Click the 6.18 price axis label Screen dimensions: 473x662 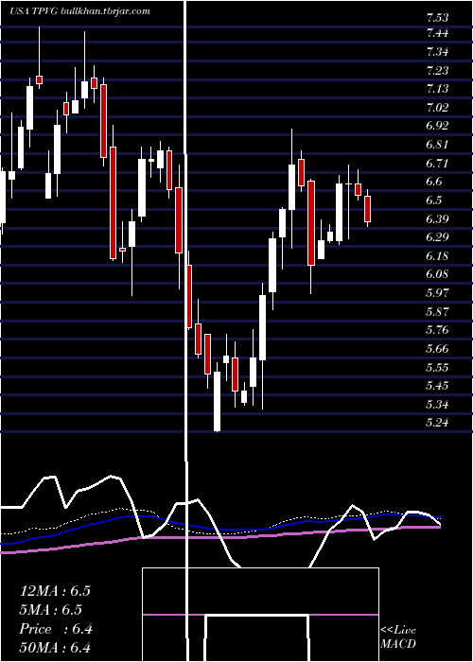[x=437, y=256]
